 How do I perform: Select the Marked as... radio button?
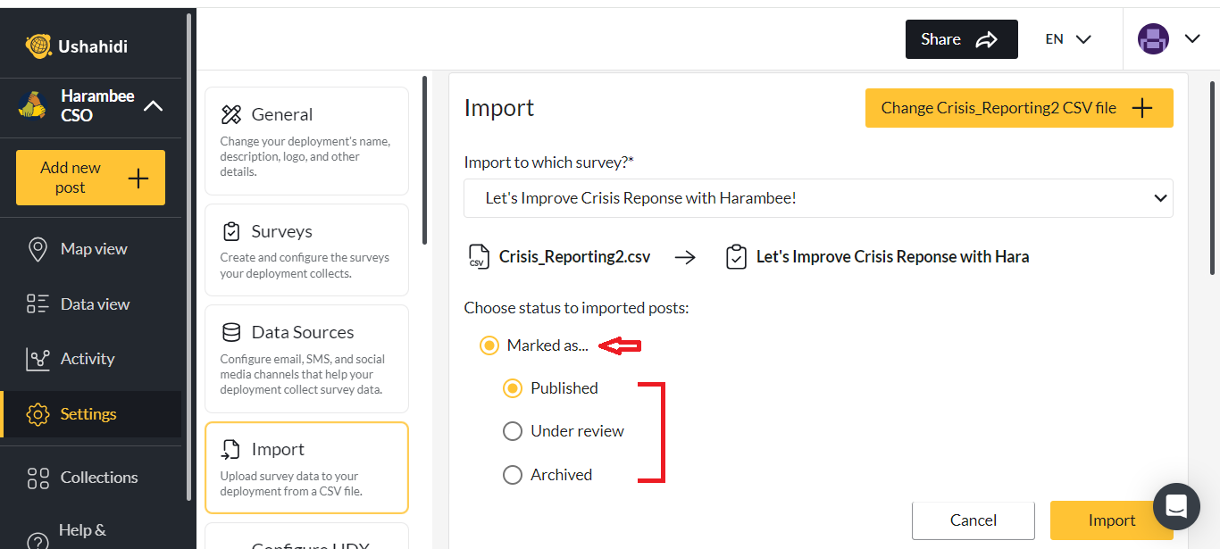pyautogui.click(x=489, y=345)
